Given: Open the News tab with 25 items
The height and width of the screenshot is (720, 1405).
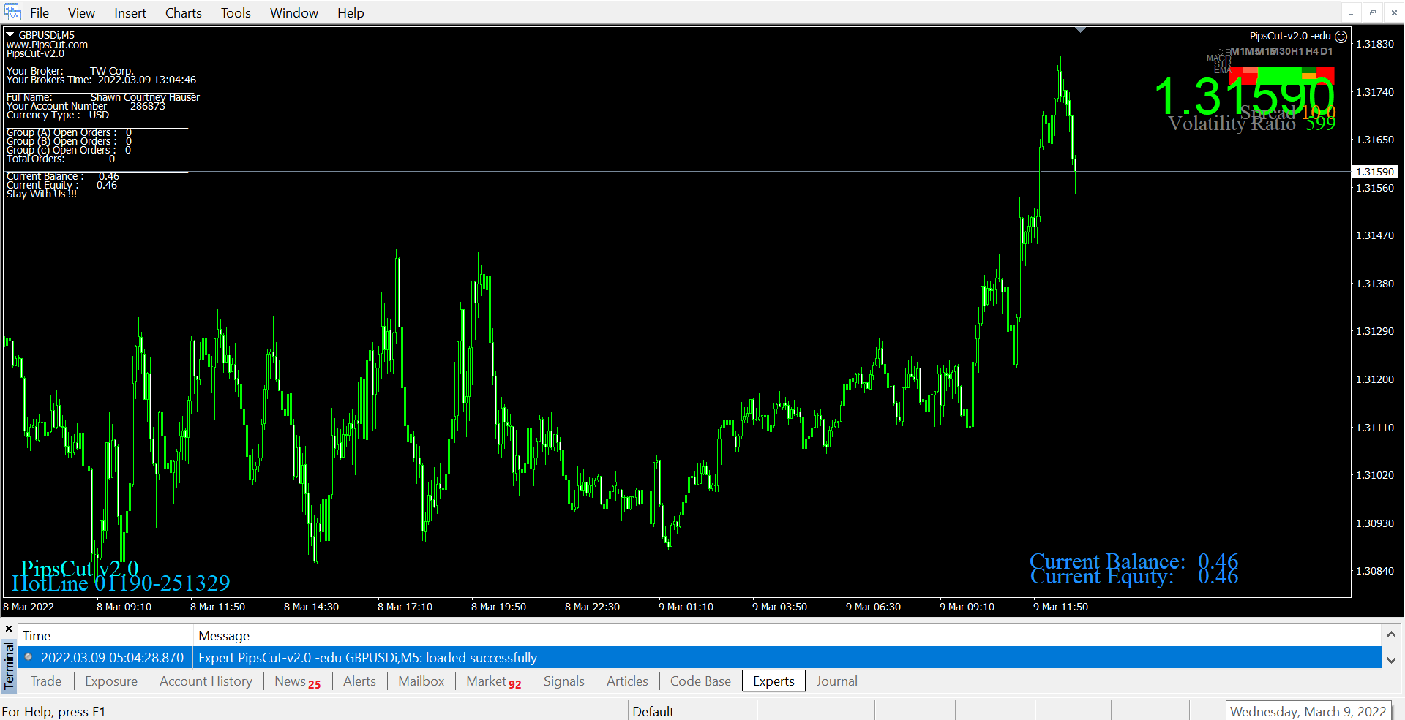Looking at the screenshot, I should [x=297, y=681].
